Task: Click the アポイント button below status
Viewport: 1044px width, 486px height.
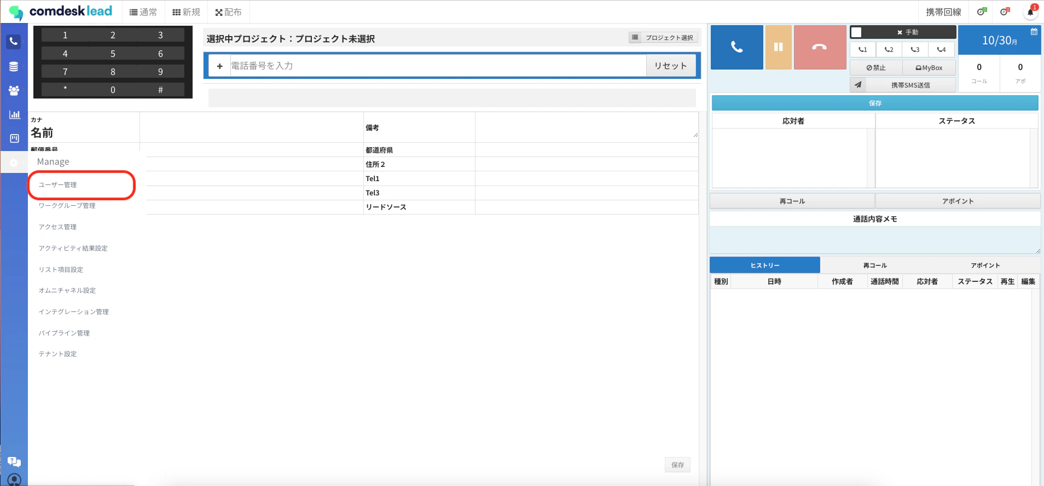Action: [x=958, y=201]
